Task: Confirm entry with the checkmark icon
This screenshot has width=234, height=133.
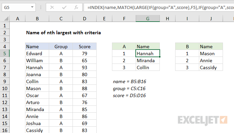Action: coord(64,7)
